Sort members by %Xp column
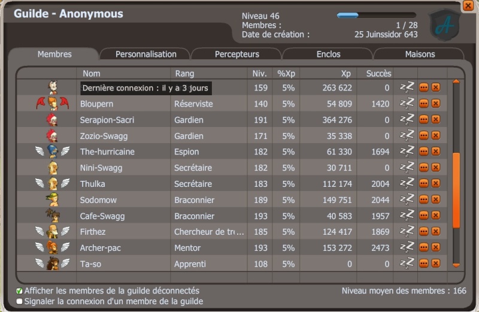This screenshot has height=312, width=479. coord(286,73)
